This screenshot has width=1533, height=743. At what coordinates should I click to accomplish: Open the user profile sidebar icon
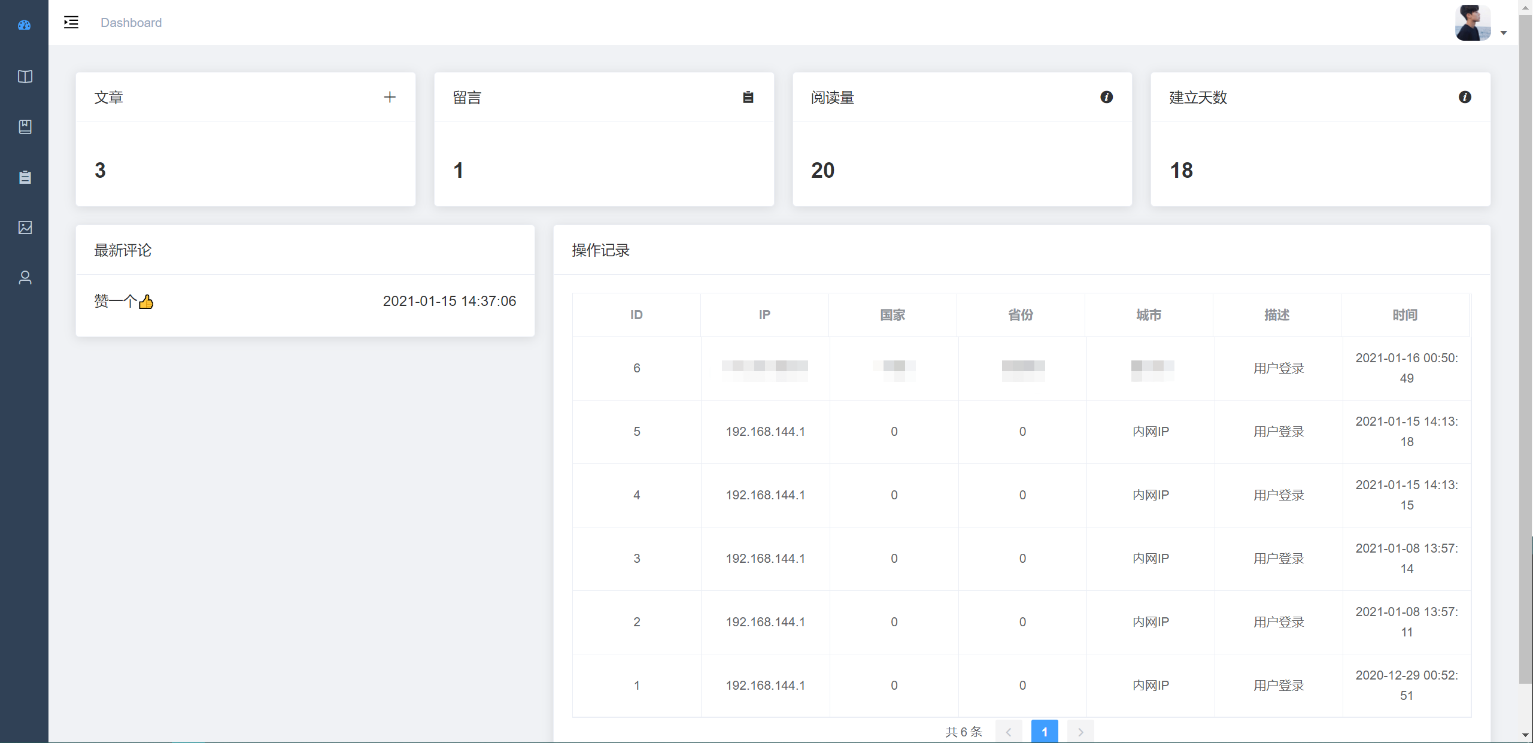(25, 278)
